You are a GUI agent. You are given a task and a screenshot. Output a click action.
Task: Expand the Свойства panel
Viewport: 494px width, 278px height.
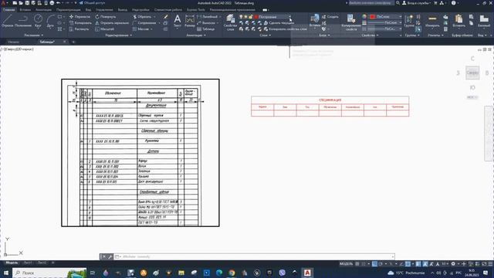pos(370,36)
